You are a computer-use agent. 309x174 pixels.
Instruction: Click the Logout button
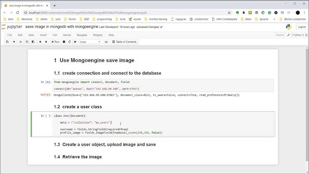[302, 27]
